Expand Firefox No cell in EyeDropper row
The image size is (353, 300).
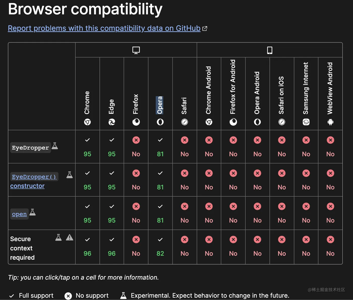[x=136, y=147]
